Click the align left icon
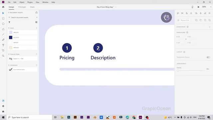Image resolution: width=213 pixels, height=120 pixels. (x=196, y=13)
